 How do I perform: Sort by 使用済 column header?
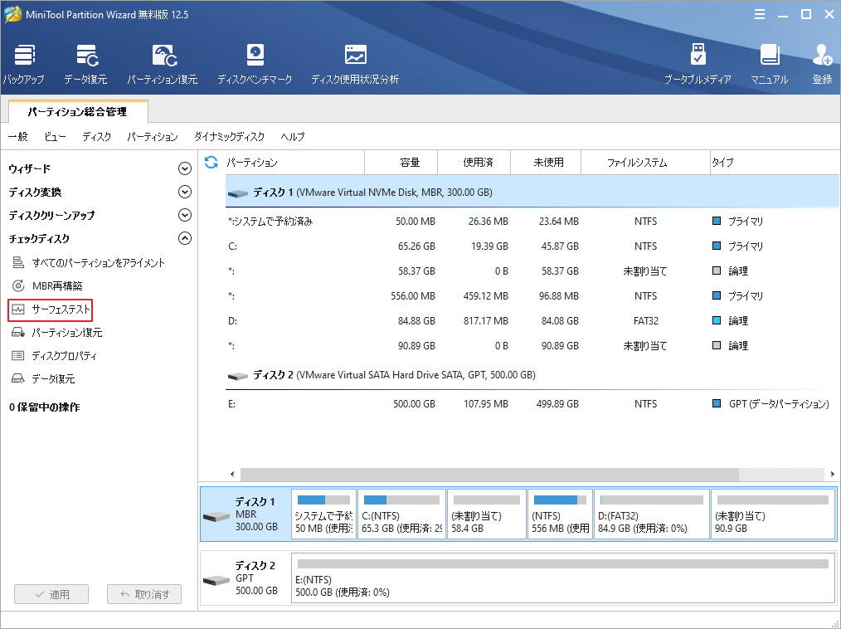click(474, 162)
